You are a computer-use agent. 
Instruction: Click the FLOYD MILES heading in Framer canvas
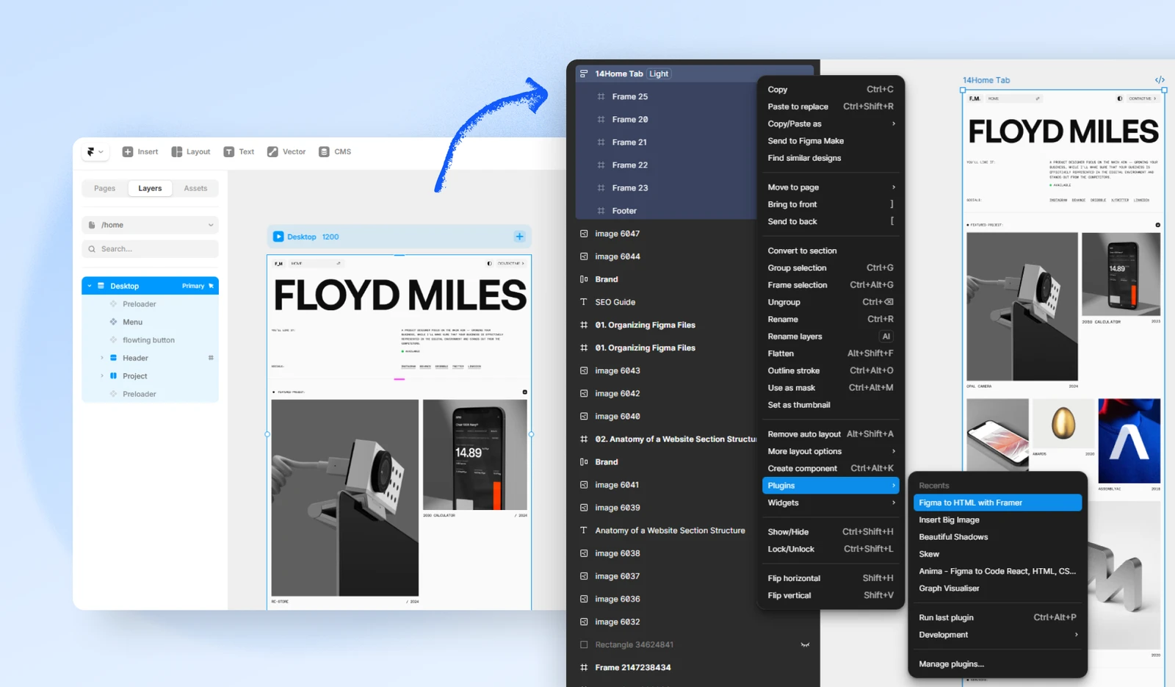point(400,295)
